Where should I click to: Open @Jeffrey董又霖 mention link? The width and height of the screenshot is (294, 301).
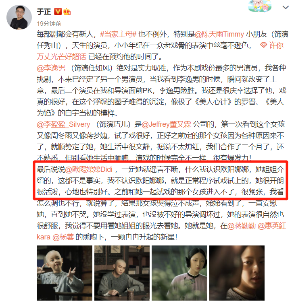pyautogui.click(x=167, y=124)
